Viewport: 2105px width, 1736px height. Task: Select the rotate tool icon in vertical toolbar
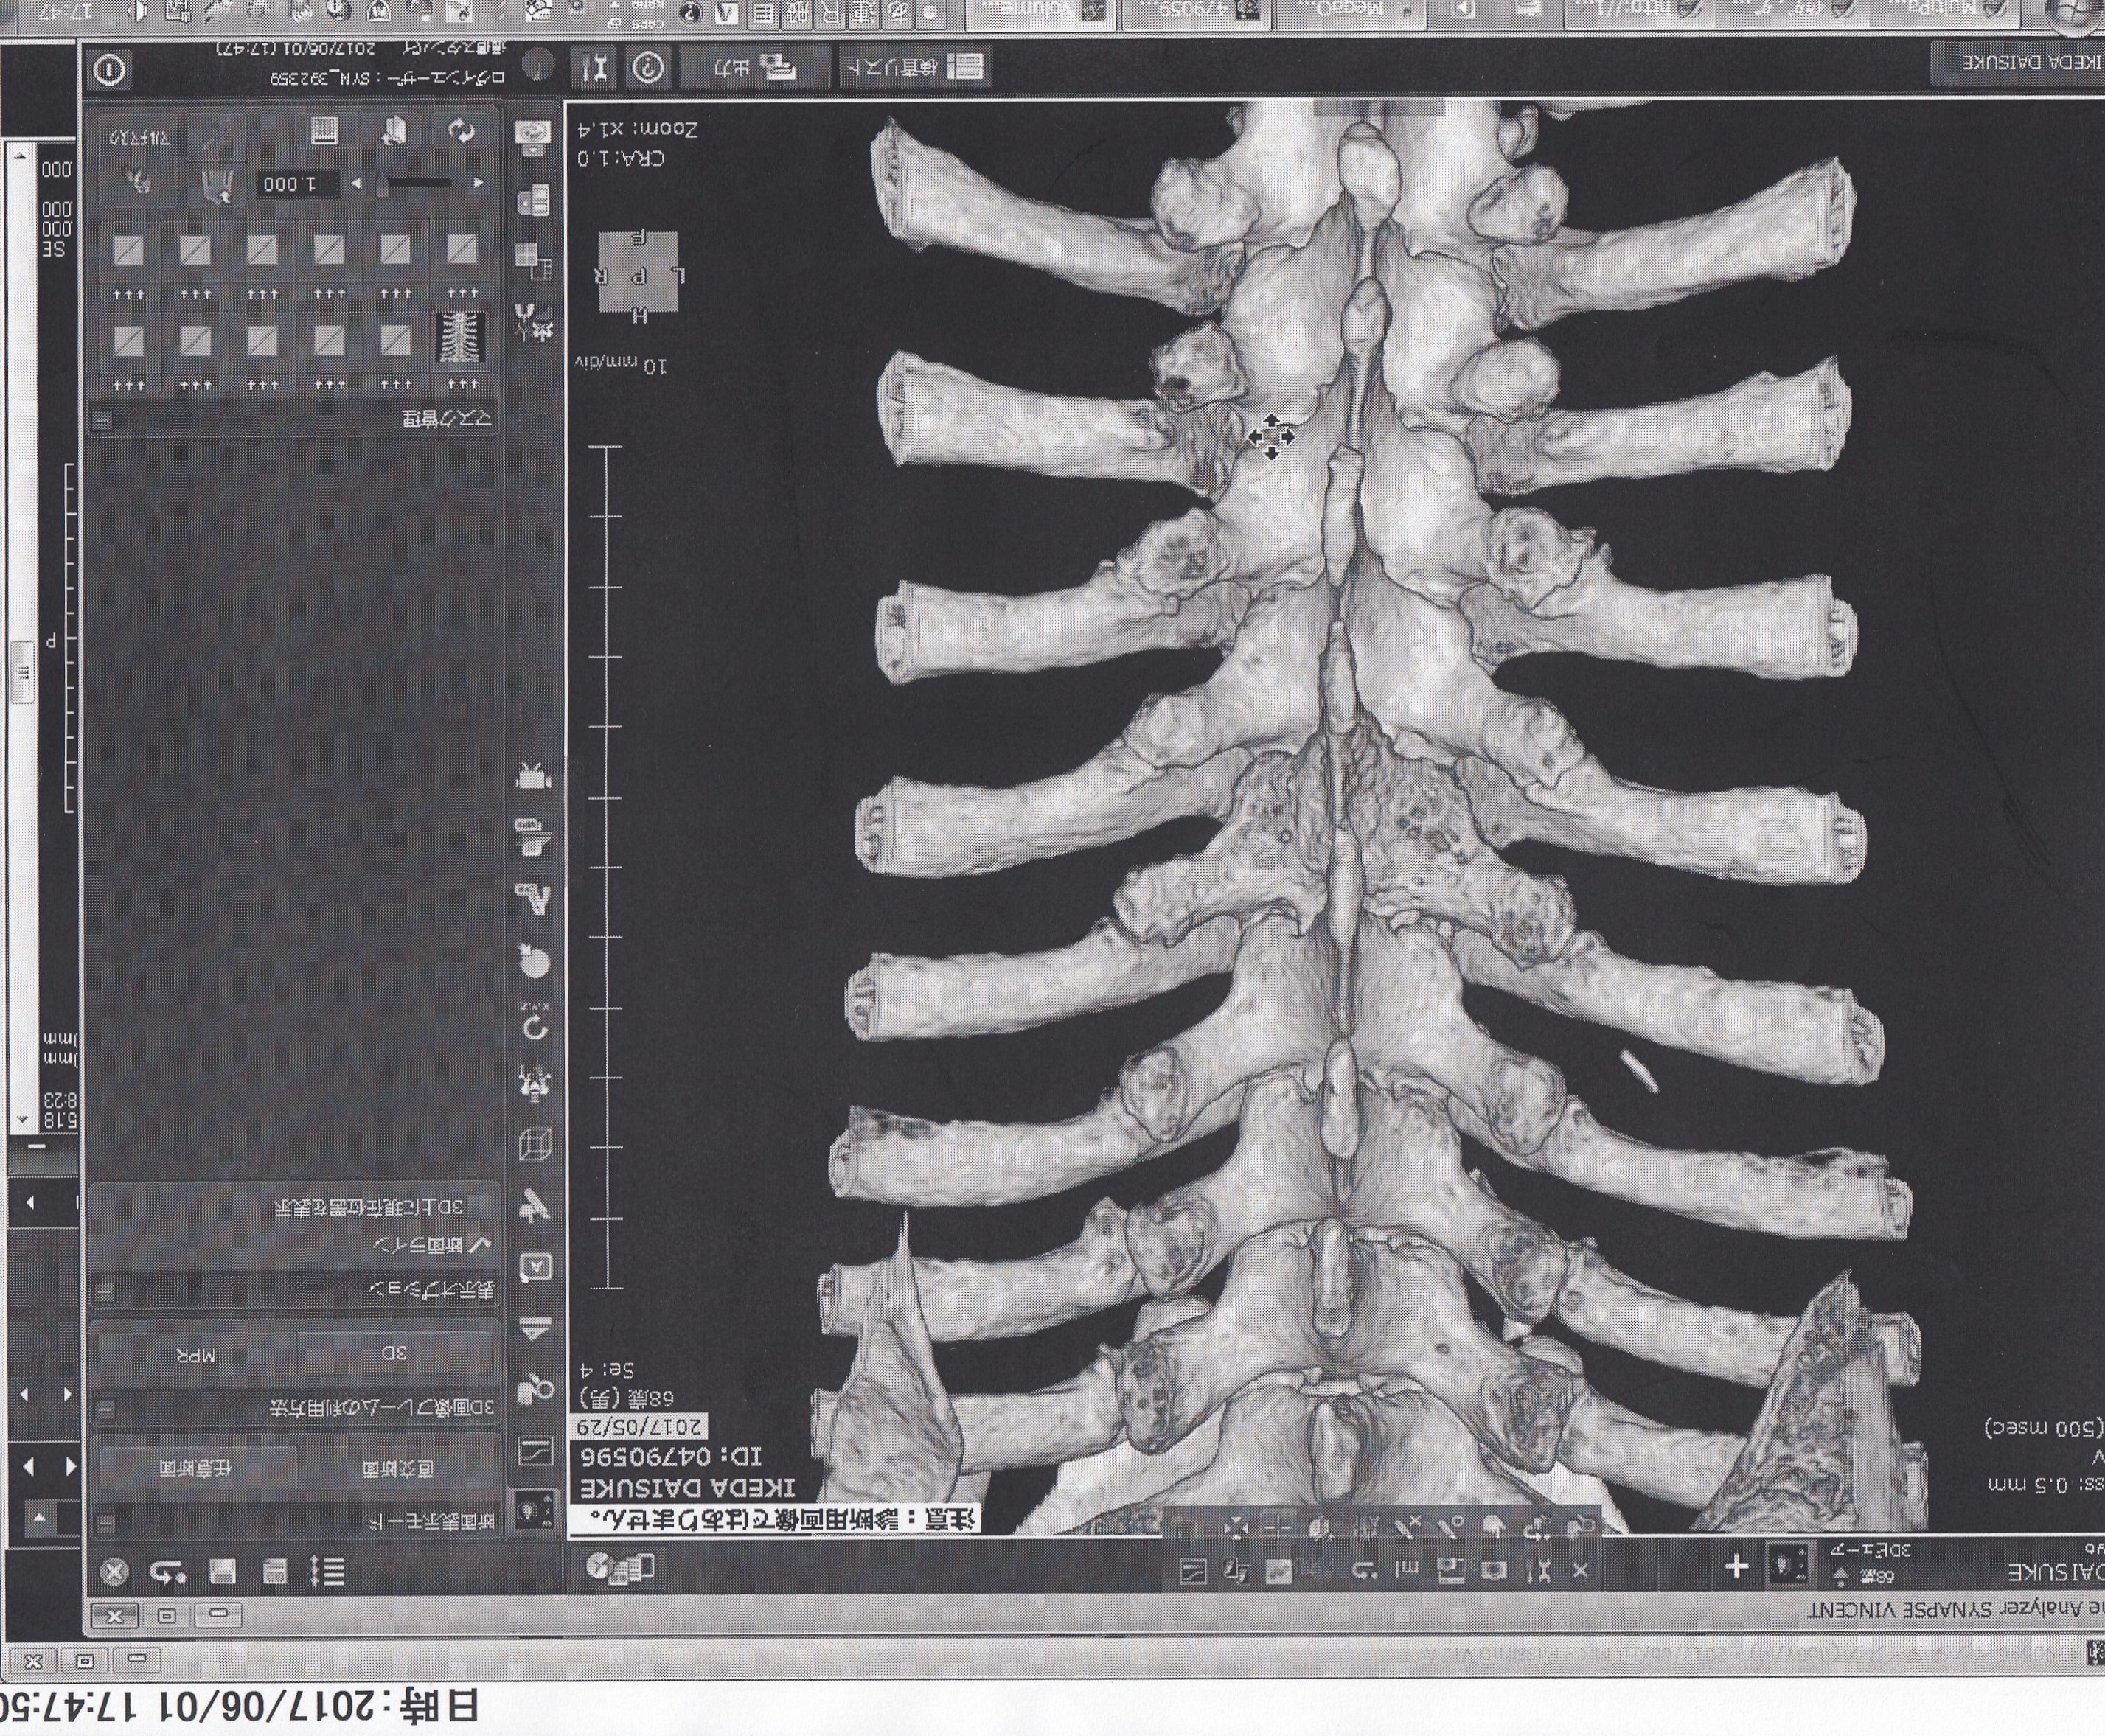point(535,1025)
